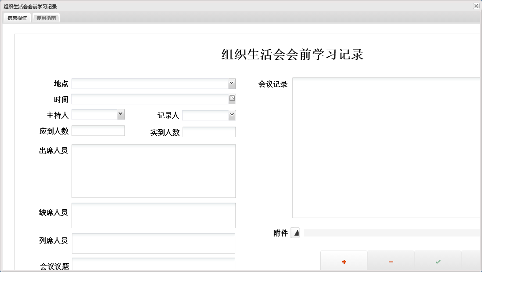520x302 pixels.
Task: Click the red plus add button
Action: coord(344,261)
